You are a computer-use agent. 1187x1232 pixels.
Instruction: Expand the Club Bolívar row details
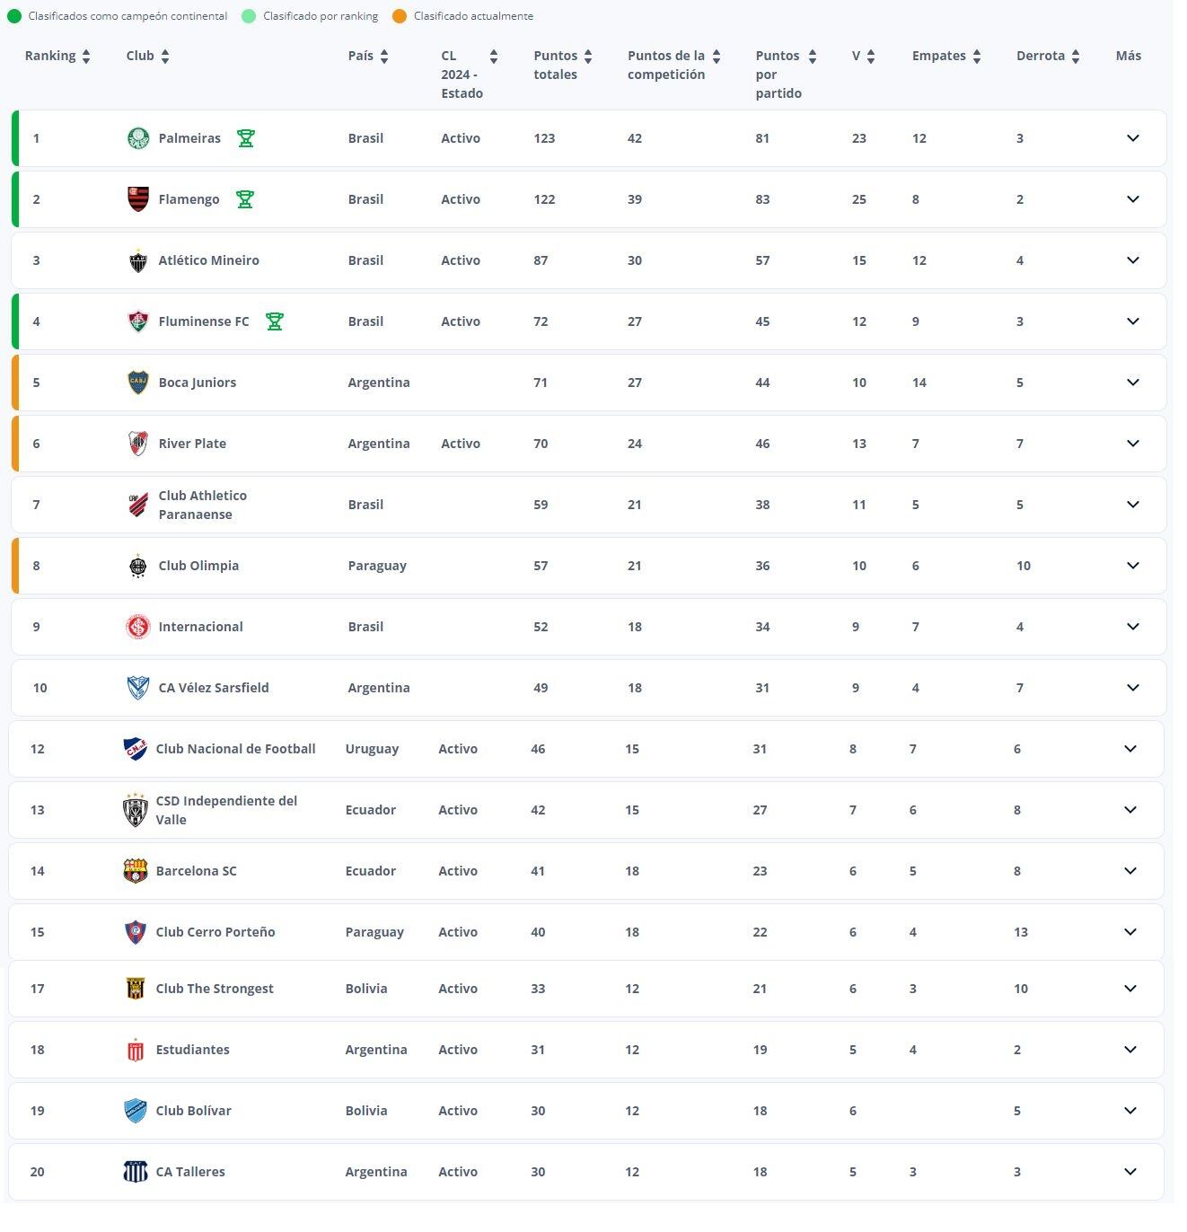coord(1130,1111)
